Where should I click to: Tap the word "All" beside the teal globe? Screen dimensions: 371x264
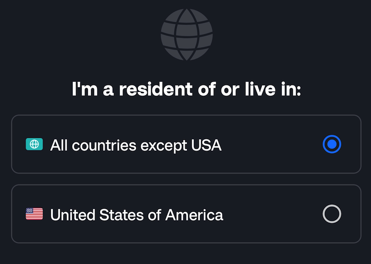[x=59, y=145]
